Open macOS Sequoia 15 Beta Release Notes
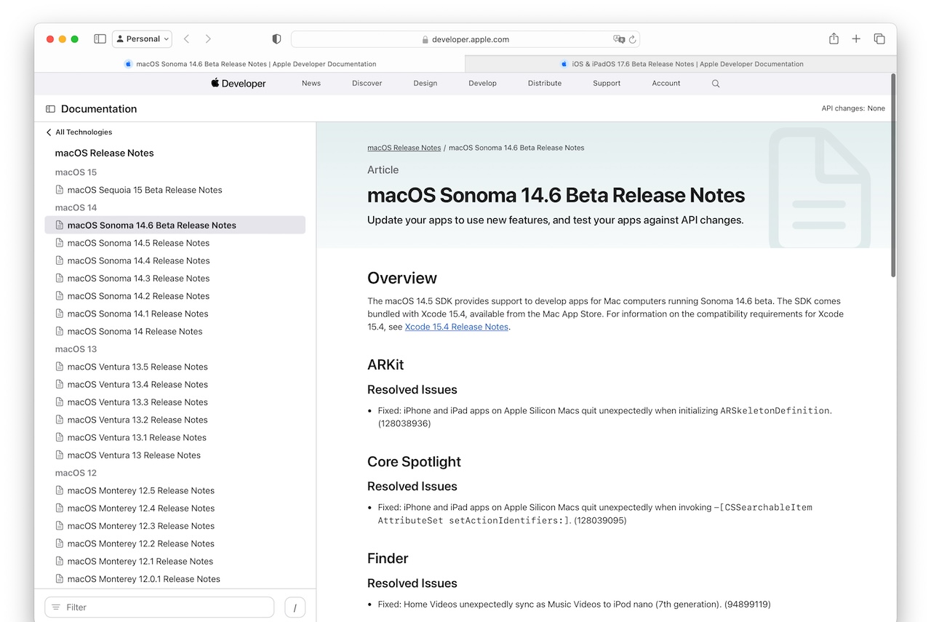This screenshot has height=622, width=931. pyautogui.click(x=145, y=190)
